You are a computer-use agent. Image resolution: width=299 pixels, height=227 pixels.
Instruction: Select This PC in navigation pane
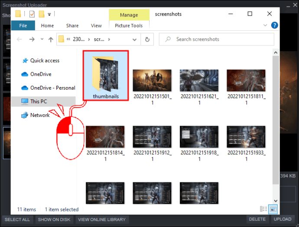coord(43,101)
